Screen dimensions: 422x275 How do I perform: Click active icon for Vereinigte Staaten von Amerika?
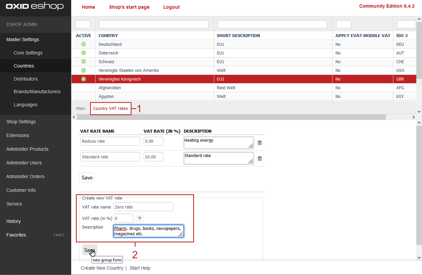83,70
